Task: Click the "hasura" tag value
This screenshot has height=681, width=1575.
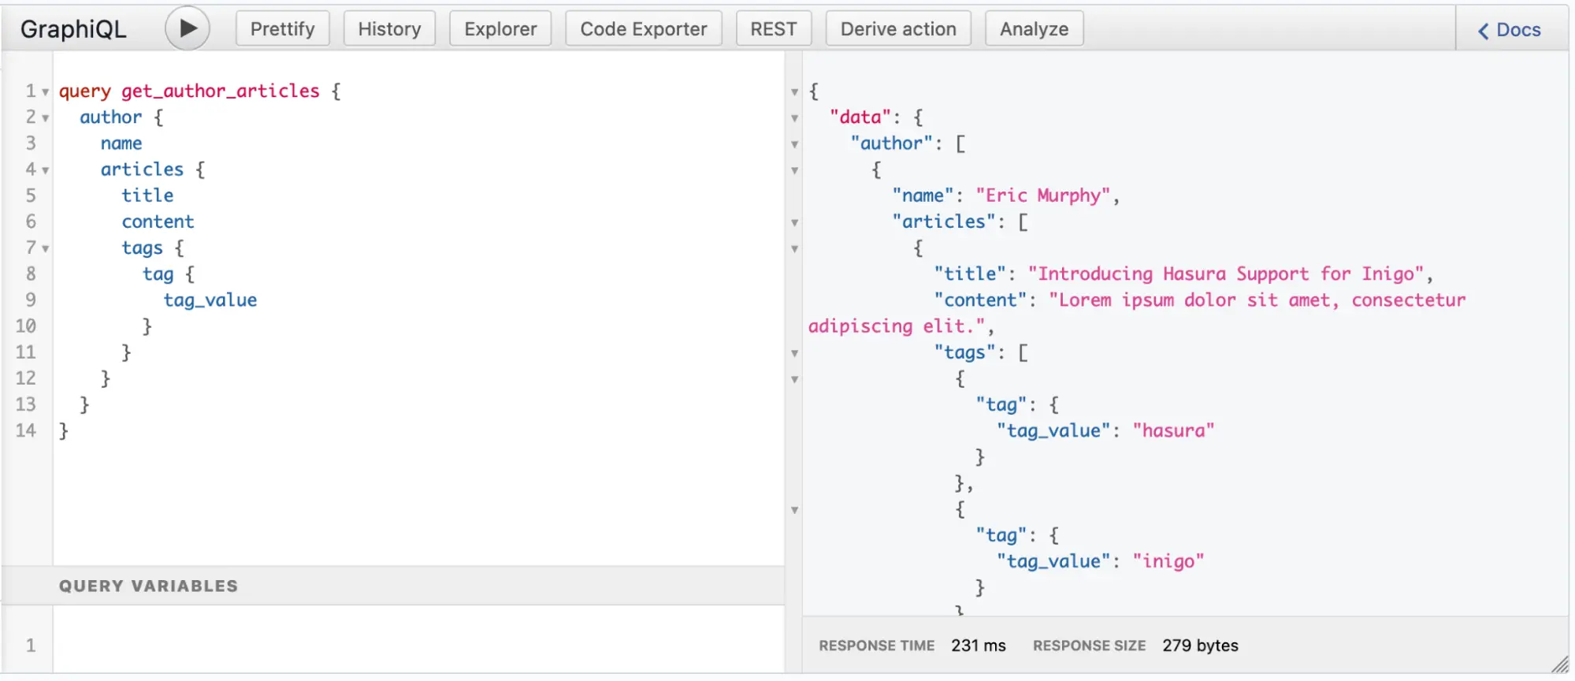Action: [1173, 430]
